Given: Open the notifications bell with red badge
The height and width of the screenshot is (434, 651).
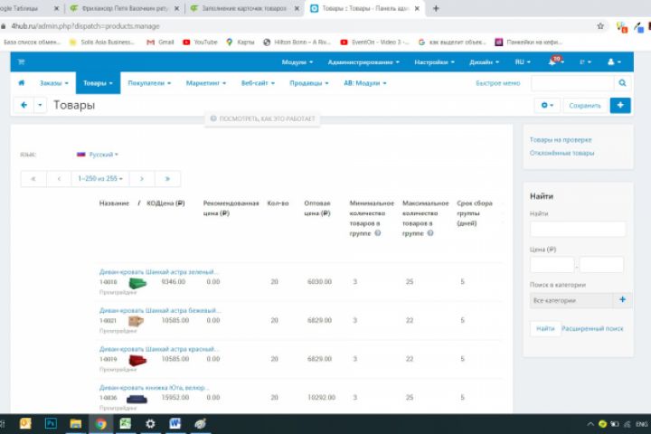Looking at the screenshot, I should pos(555,61).
